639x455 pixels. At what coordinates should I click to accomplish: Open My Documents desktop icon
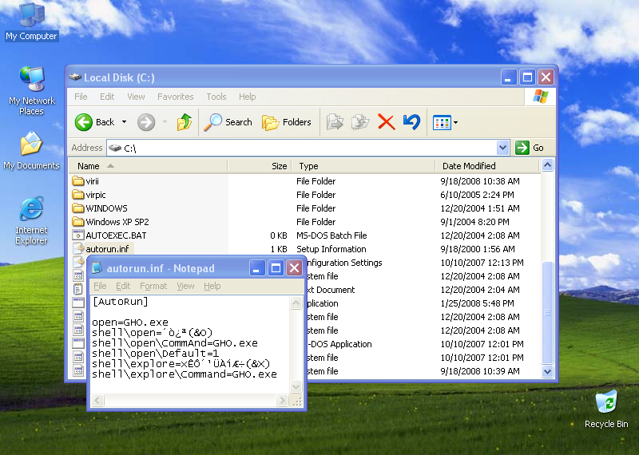tap(31, 151)
